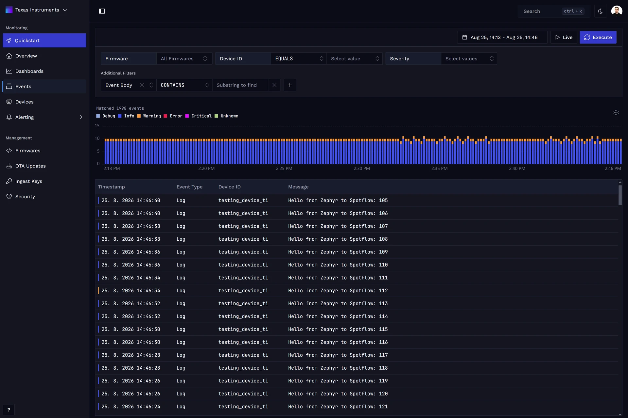Open the Device ID Select value dropdown
Screen dimensions: 628x418
[355, 59]
